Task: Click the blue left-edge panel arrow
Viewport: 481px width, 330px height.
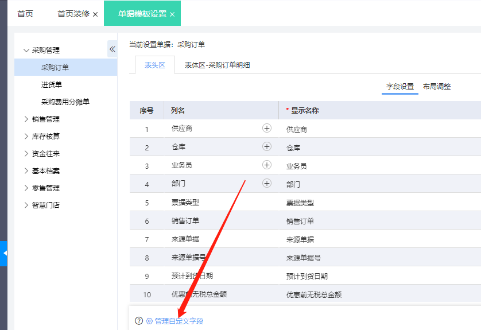Action: (x=4, y=253)
